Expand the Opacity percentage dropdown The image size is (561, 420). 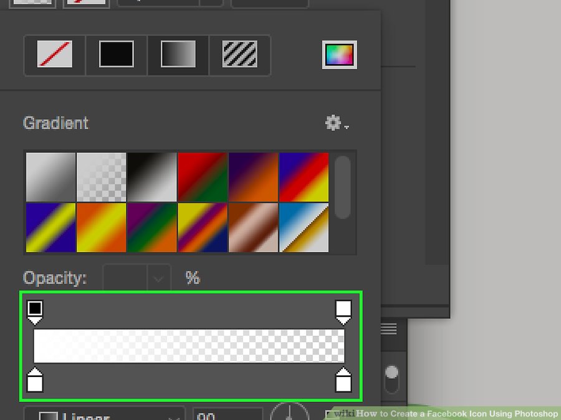coord(157,278)
